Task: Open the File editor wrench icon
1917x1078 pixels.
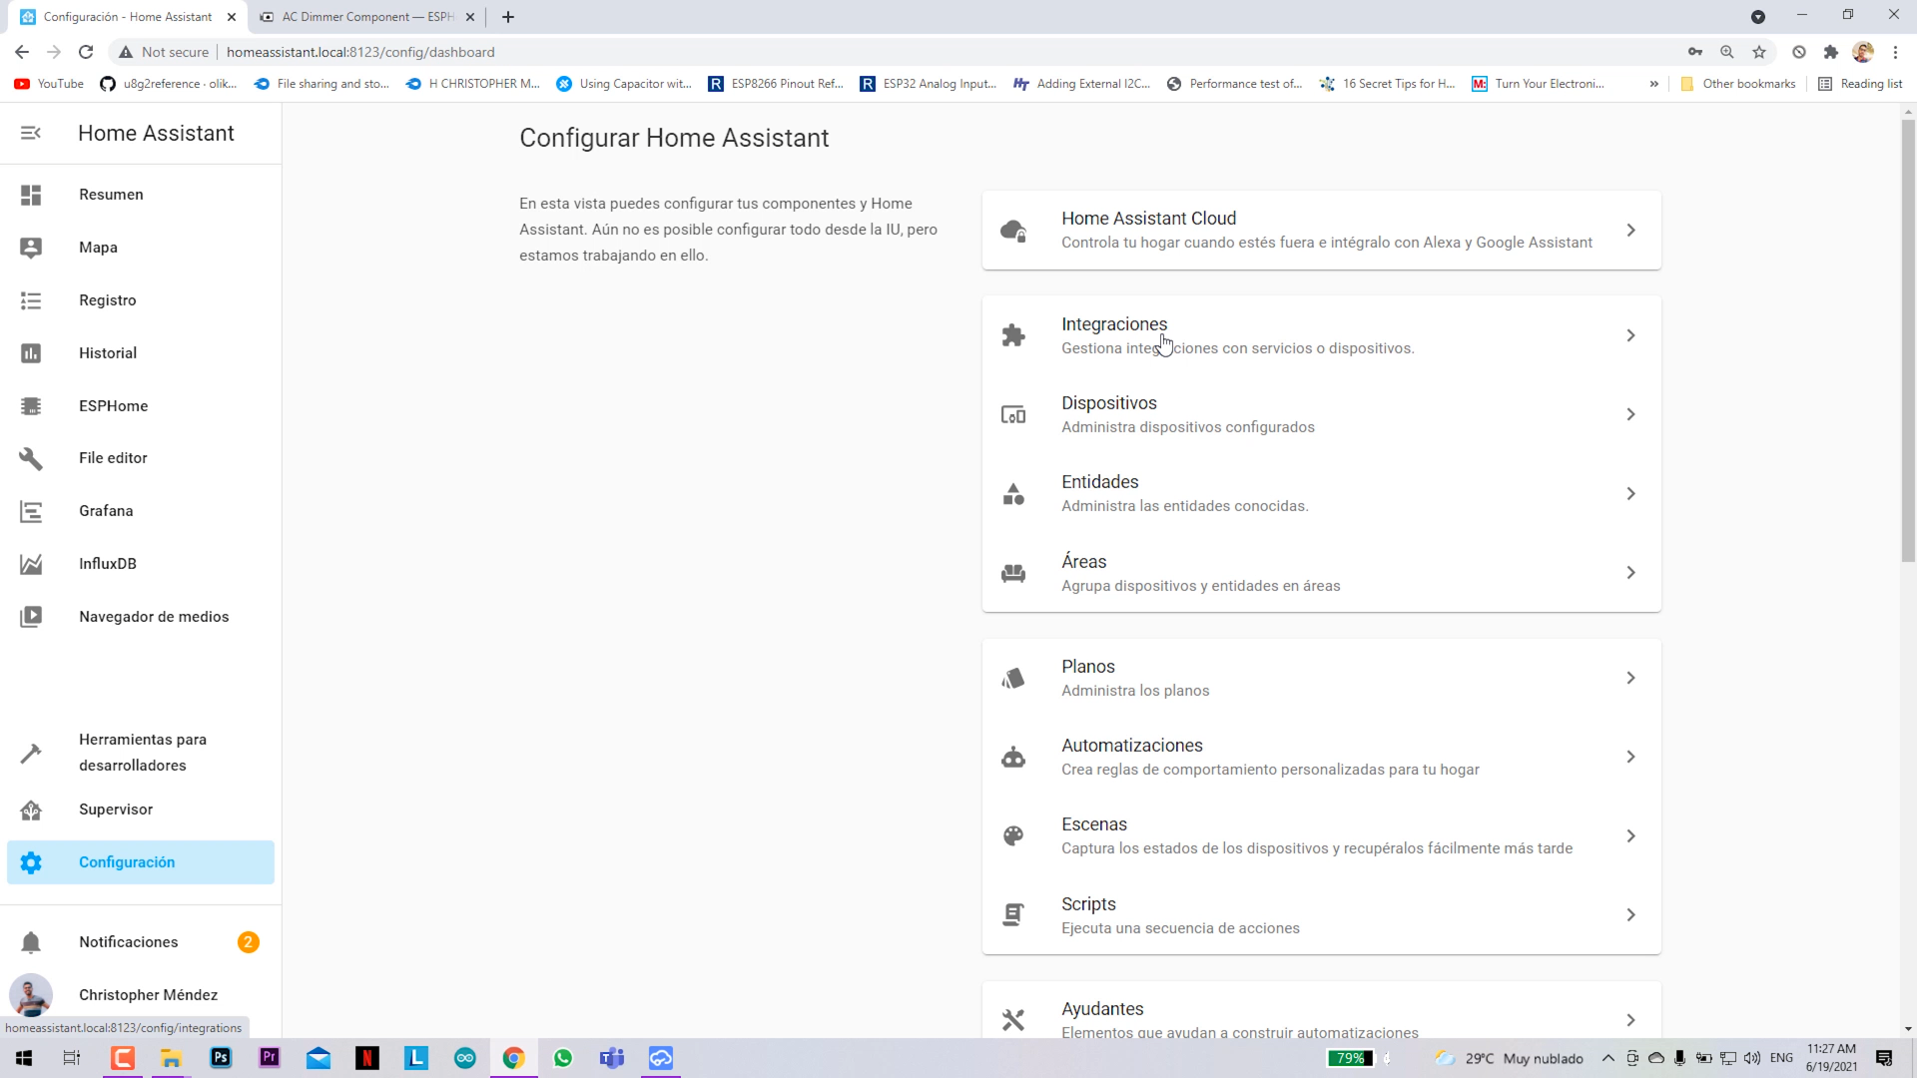Action: (31, 458)
